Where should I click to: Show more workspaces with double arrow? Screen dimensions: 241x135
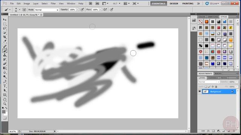click(x=198, y=3)
